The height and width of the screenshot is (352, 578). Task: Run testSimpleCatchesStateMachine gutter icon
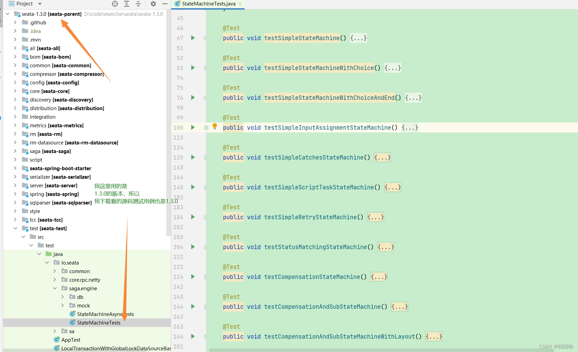pos(193,157)
